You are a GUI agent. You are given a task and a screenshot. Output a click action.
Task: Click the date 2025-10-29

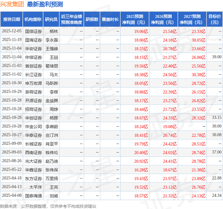12,91
